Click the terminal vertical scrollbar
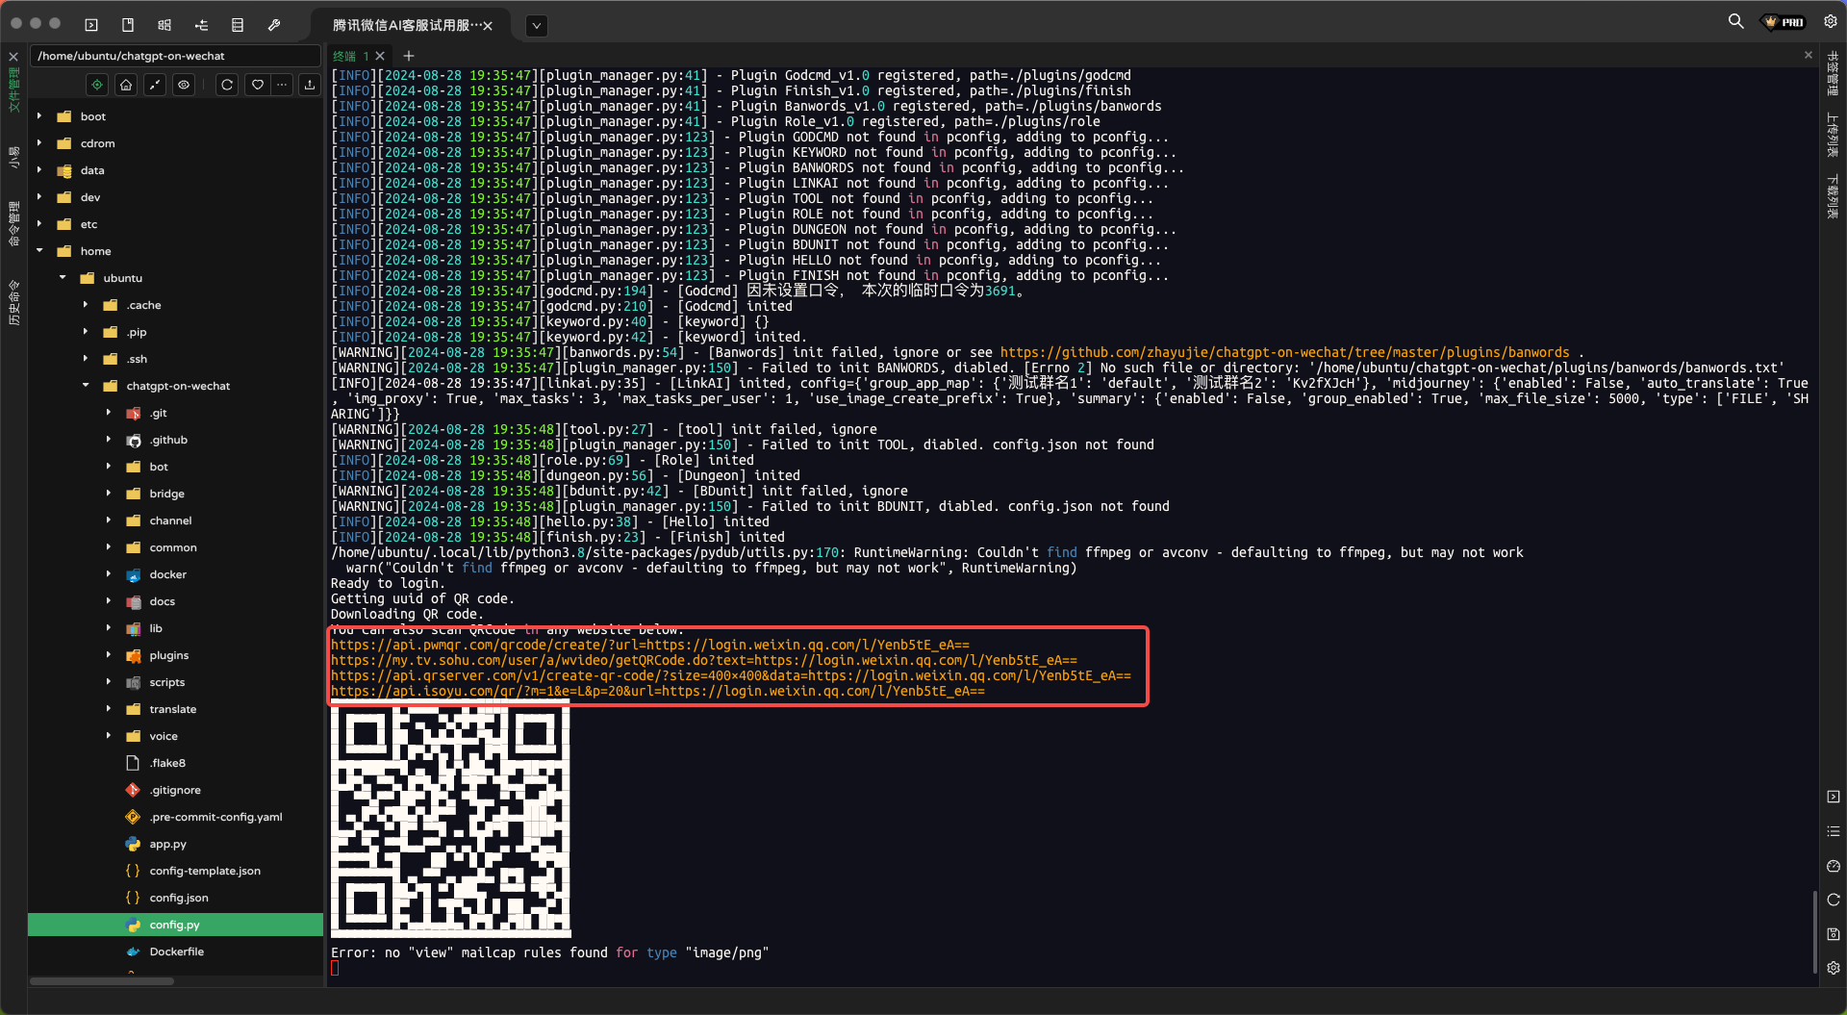Viewport: 1847px width, 1015px height. 1815,931
